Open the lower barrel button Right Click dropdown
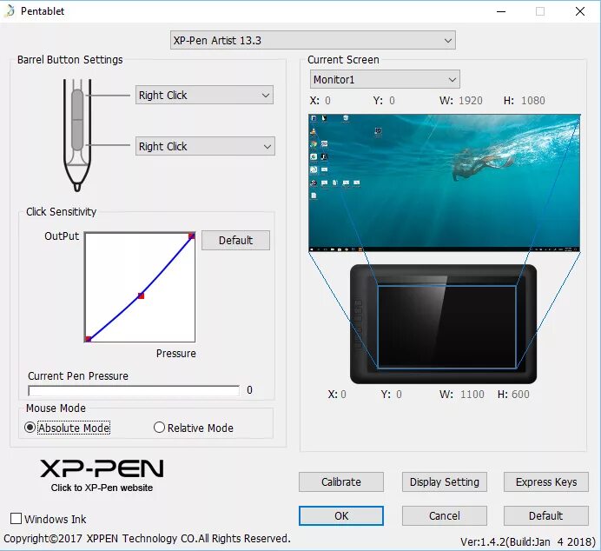This screenshot has width=601, height=551. (205, 146)
